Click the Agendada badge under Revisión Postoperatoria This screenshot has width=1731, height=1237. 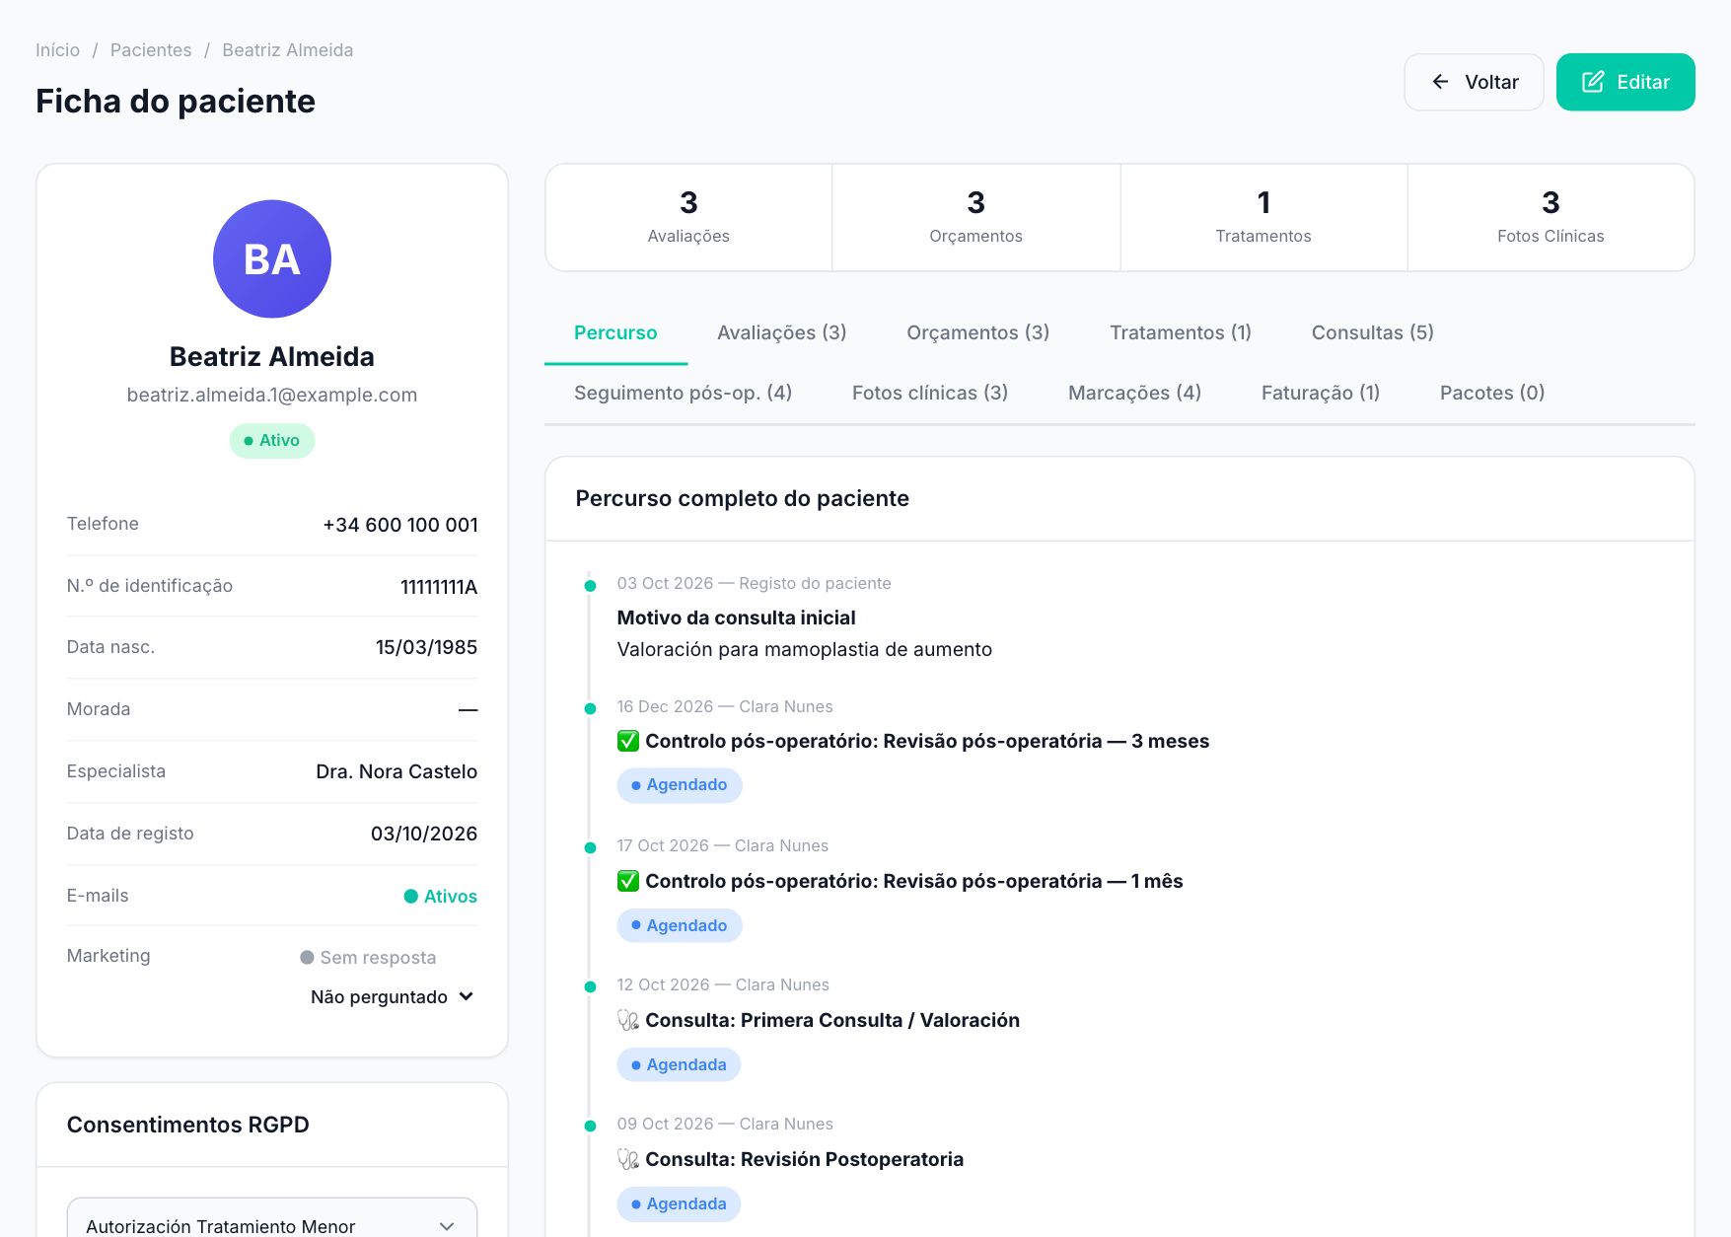pos(680,1203)
